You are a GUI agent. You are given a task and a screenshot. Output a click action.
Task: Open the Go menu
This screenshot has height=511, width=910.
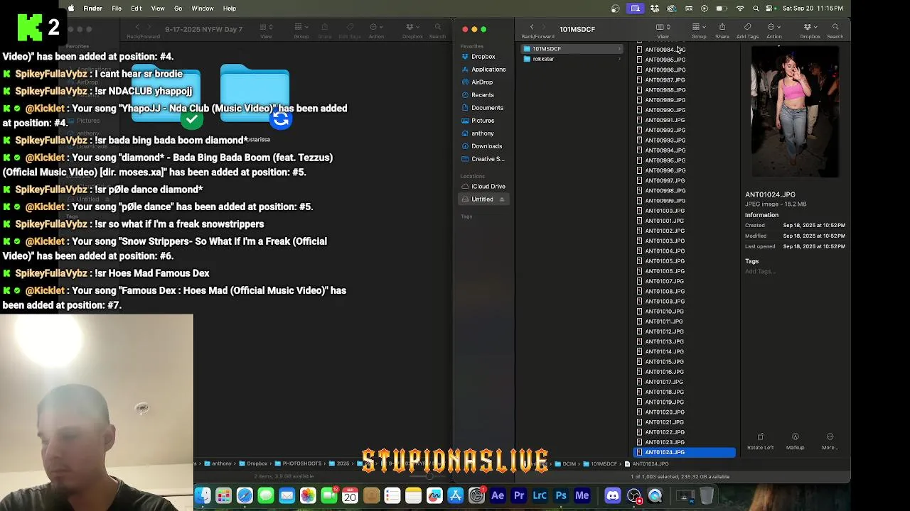178,9
